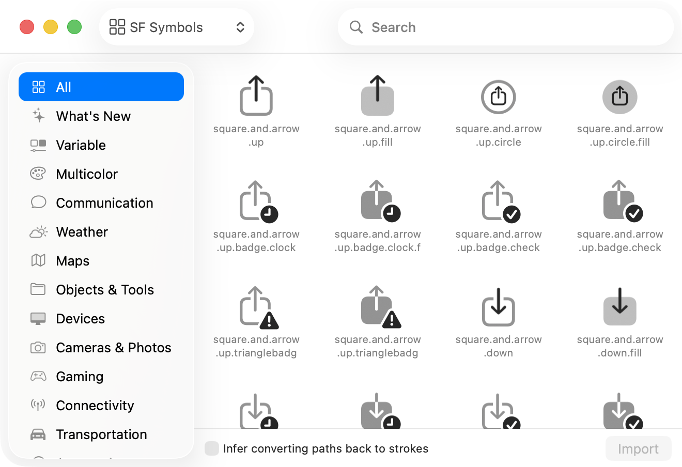Select the square.and.arrow.down outline symbol
The image size is (682, 467).
499,307
